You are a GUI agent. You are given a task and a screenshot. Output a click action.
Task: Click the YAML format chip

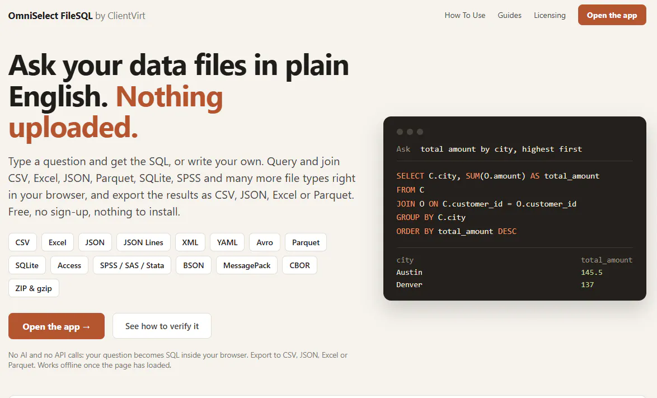pos(227,242)
